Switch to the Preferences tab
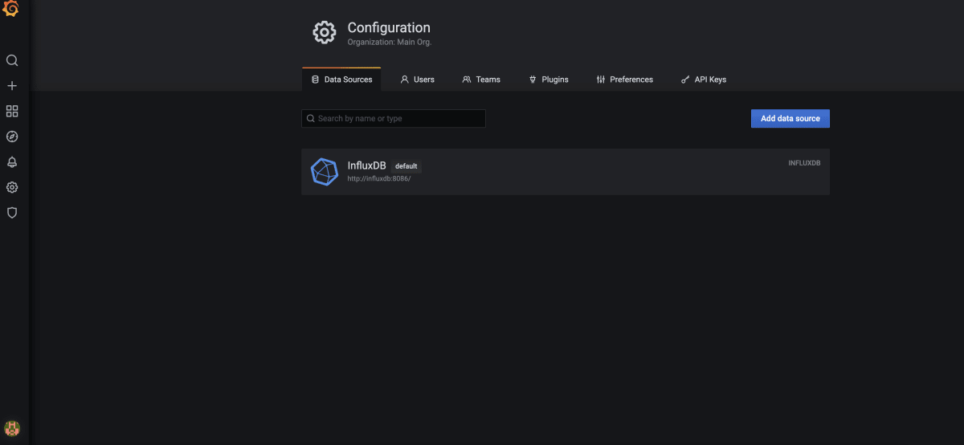Screen dimensions: 964x445 [x=625, y=80]
